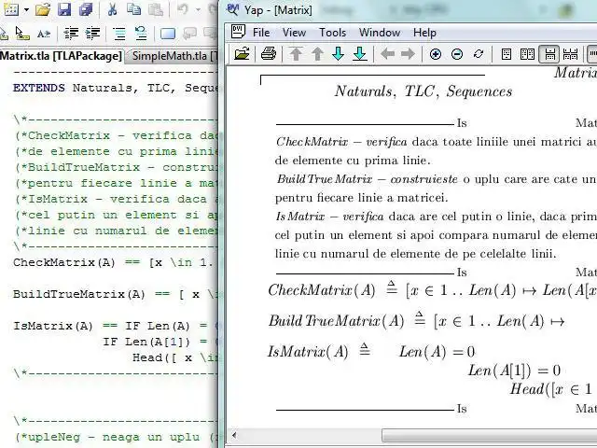Zoom out on the Yap document
This screenshot has width=597, height=448.
457,54
